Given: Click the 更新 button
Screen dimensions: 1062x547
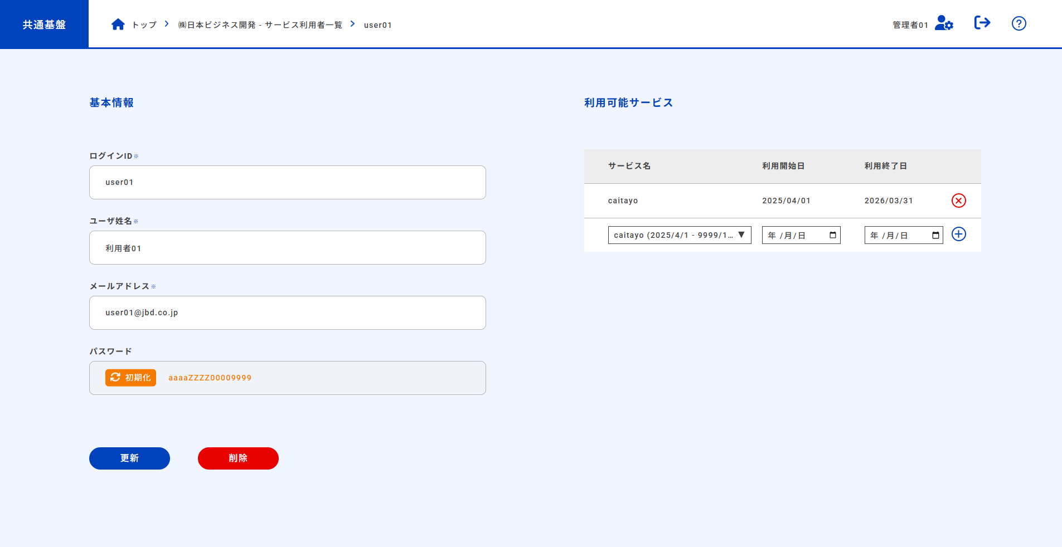Looking at the screenshot, I should click(129, 458).
